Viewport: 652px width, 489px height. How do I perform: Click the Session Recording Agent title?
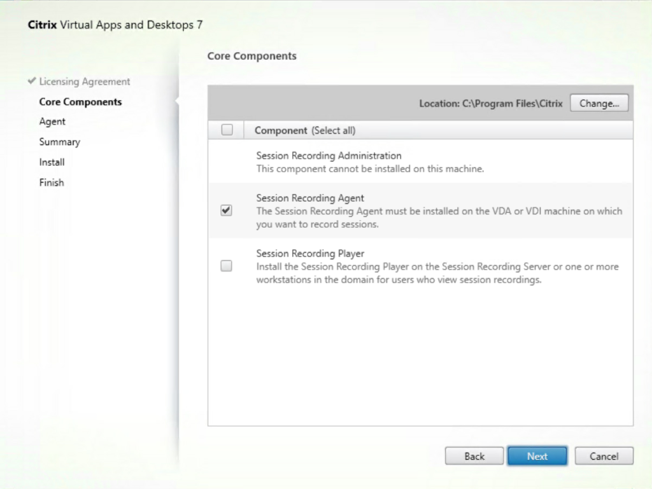click(x=310, y=198)
